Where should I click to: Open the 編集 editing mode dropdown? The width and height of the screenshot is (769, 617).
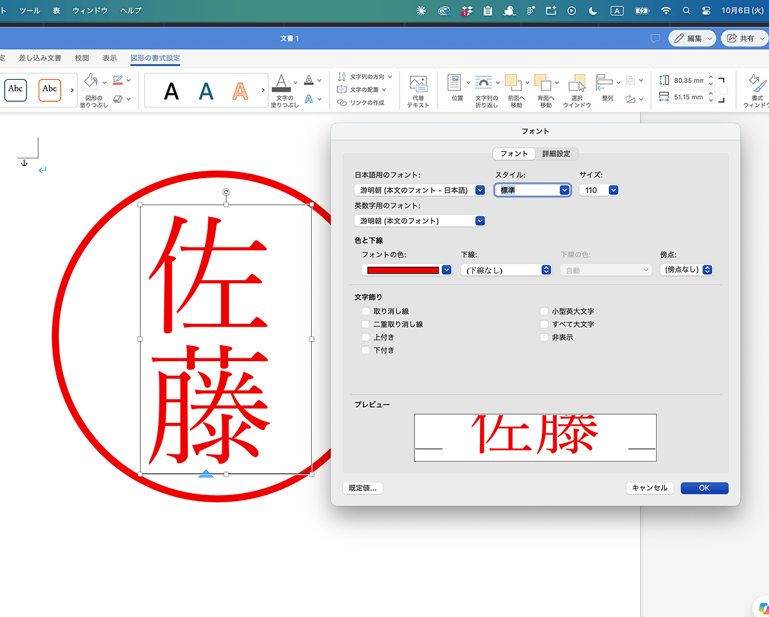(693, 38)
